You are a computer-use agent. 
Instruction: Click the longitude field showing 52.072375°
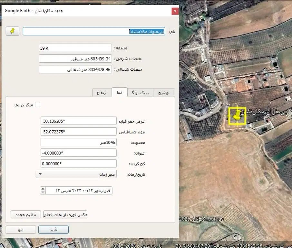79,132
